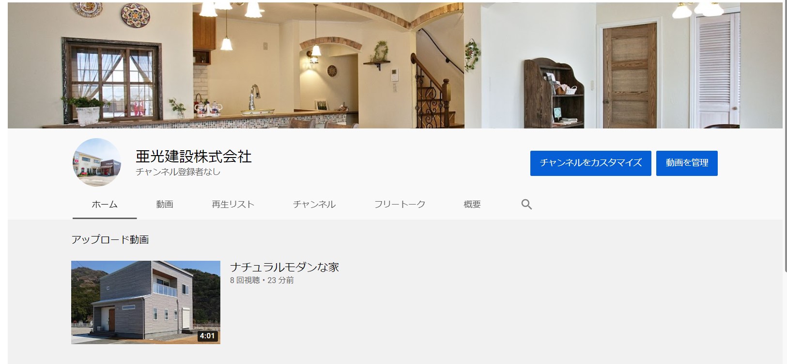This screenshot has height=364, width=787.
Task: Click the チャンネル登録者なし subscriber text
Action: point(178,172)
